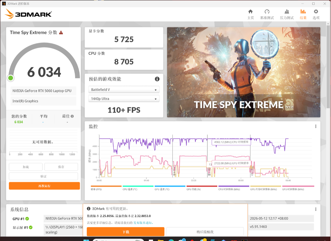The image size is (331, 241).
Task: Click the orange 再次运行 run again button
Action: [x=44, y=186]
